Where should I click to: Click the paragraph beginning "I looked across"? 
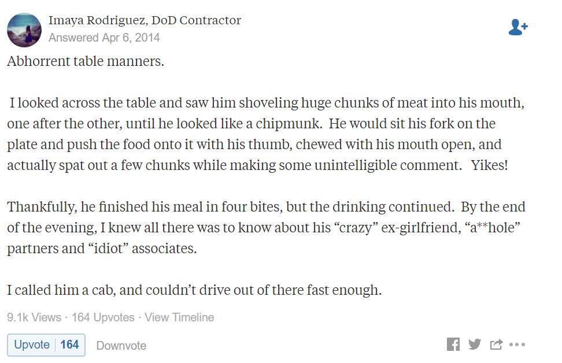(x=265, y=134)
